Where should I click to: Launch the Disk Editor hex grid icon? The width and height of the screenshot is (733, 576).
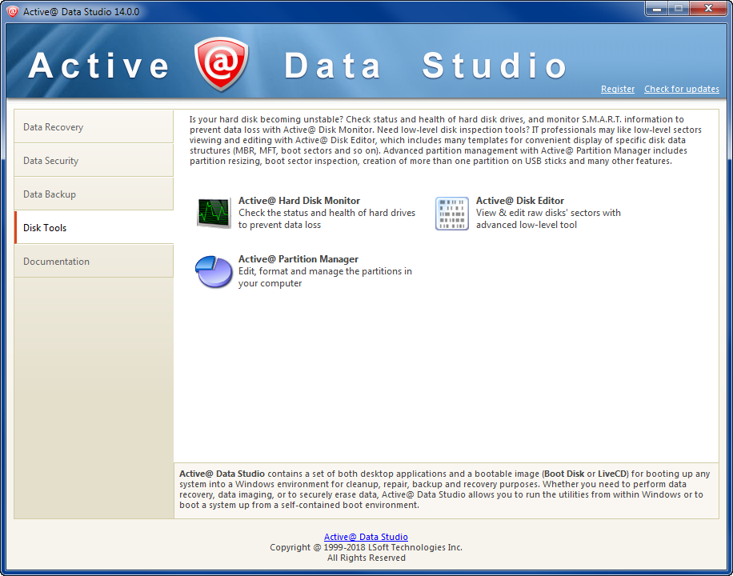[x=451, y=213]
